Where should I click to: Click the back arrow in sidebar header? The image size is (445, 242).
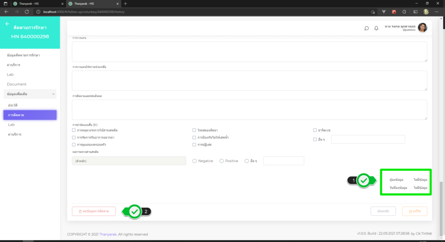pos(7,24)
